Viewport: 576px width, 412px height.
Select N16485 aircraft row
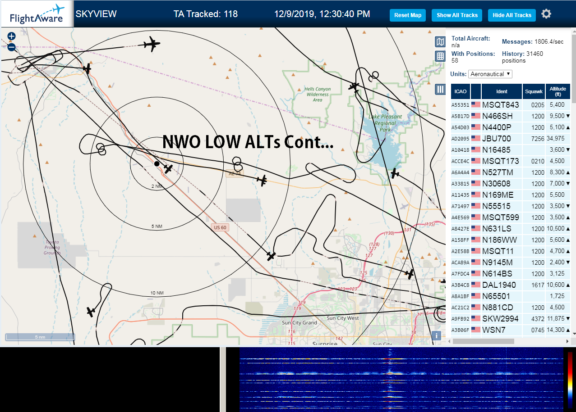pyautogui.click(x=511, y=149)
